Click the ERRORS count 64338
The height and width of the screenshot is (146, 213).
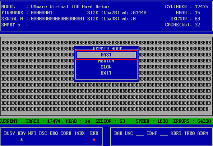[x=204, y=121]
